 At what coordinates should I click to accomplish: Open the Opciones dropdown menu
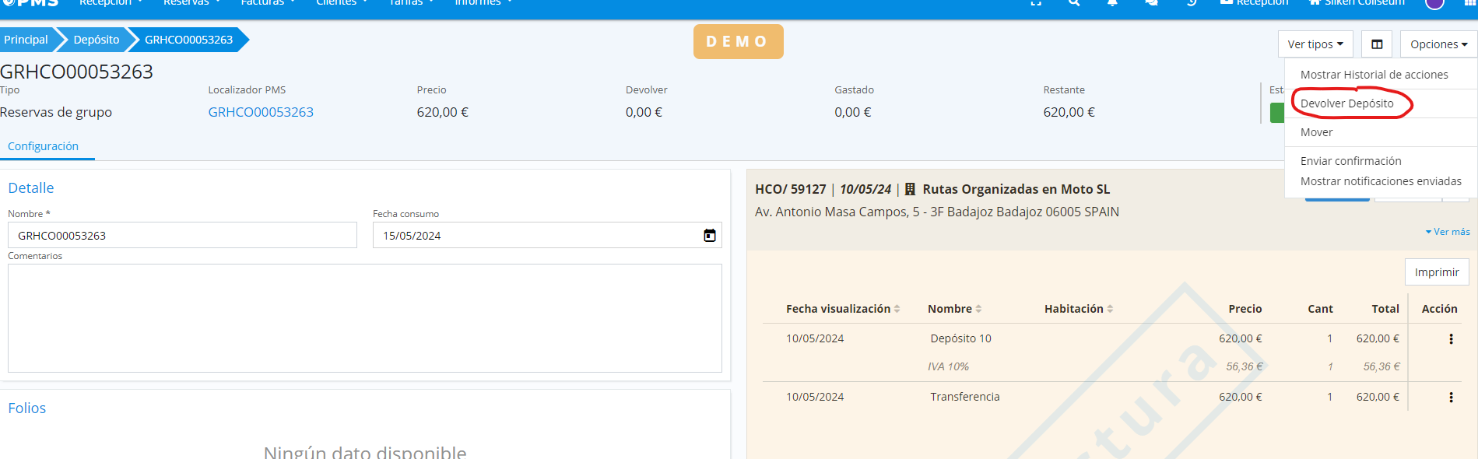tap(1438, 44)
